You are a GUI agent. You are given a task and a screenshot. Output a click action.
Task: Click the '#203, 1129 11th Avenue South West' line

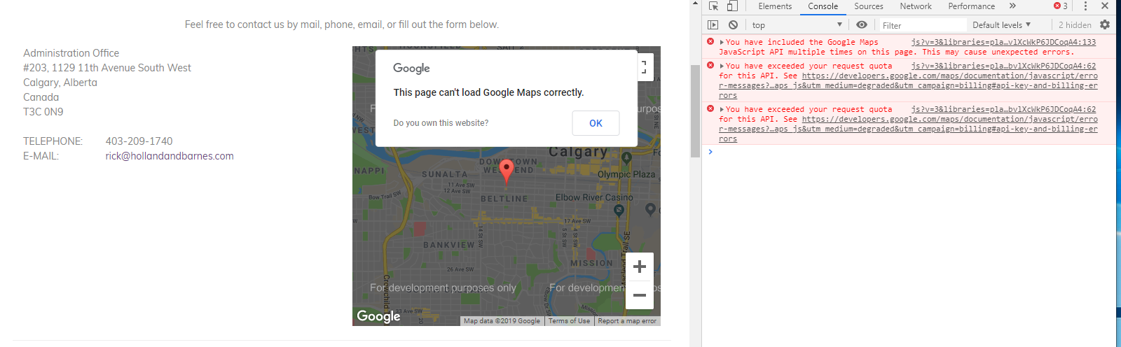[x=107, y=68]
